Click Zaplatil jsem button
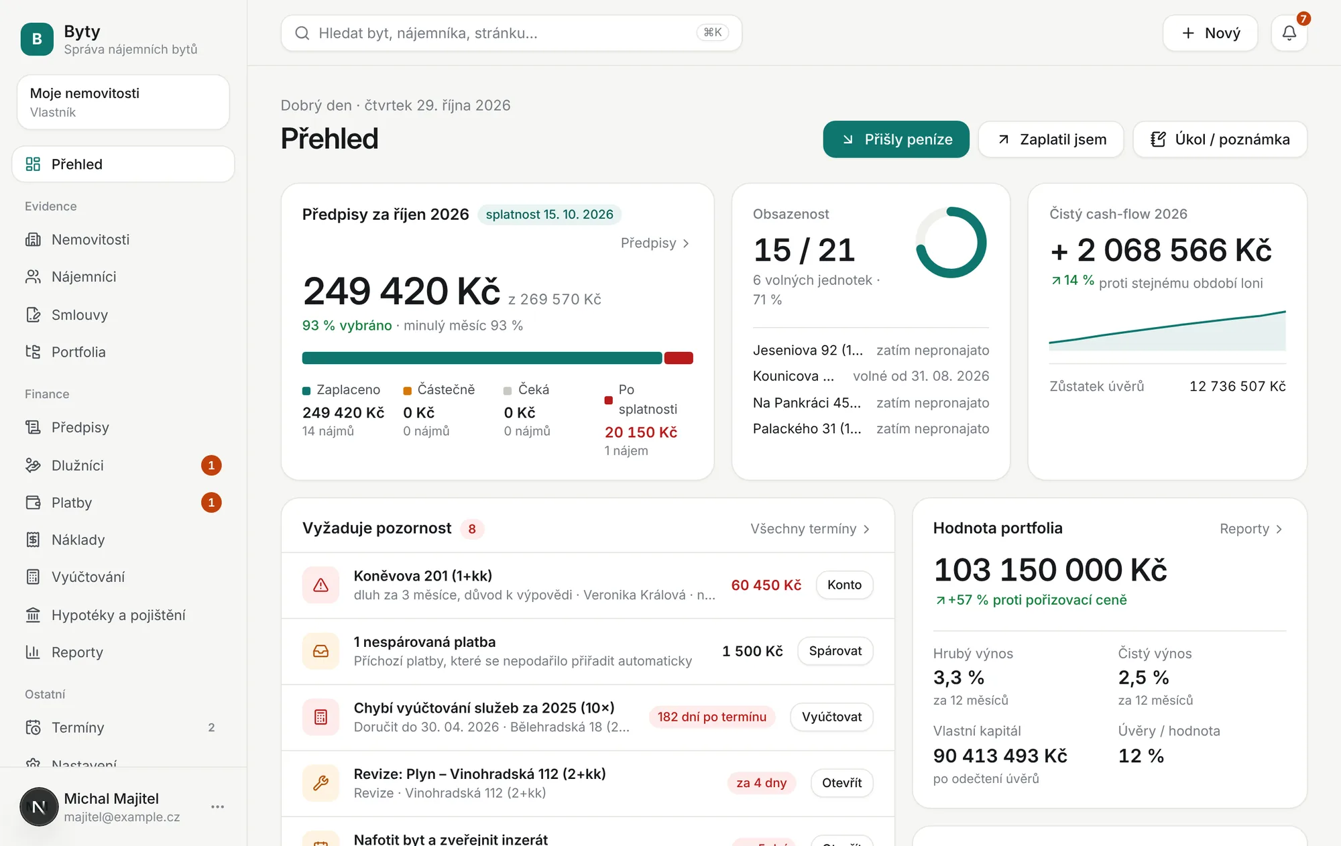Screen dimensions: 1341x846 tap(1051, 139)
